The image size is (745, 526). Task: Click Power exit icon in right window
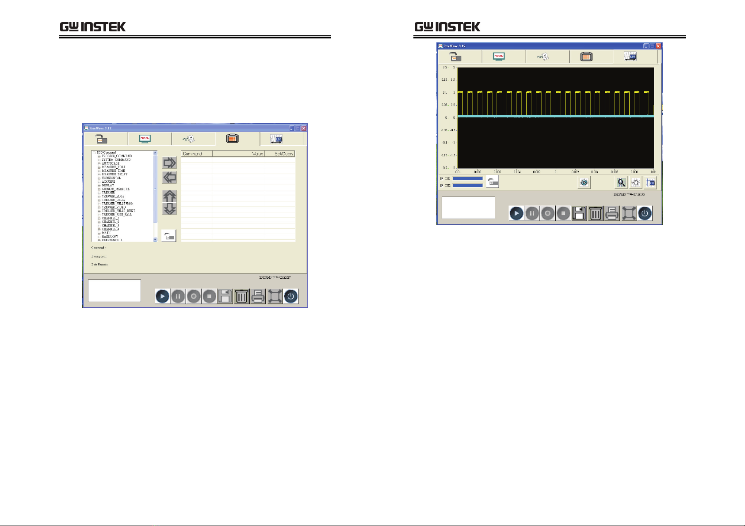click(x=645, y=214)
